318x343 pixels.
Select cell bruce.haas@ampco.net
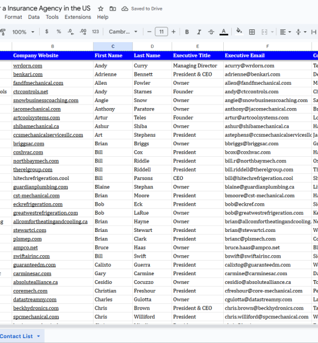click(267, 248)
